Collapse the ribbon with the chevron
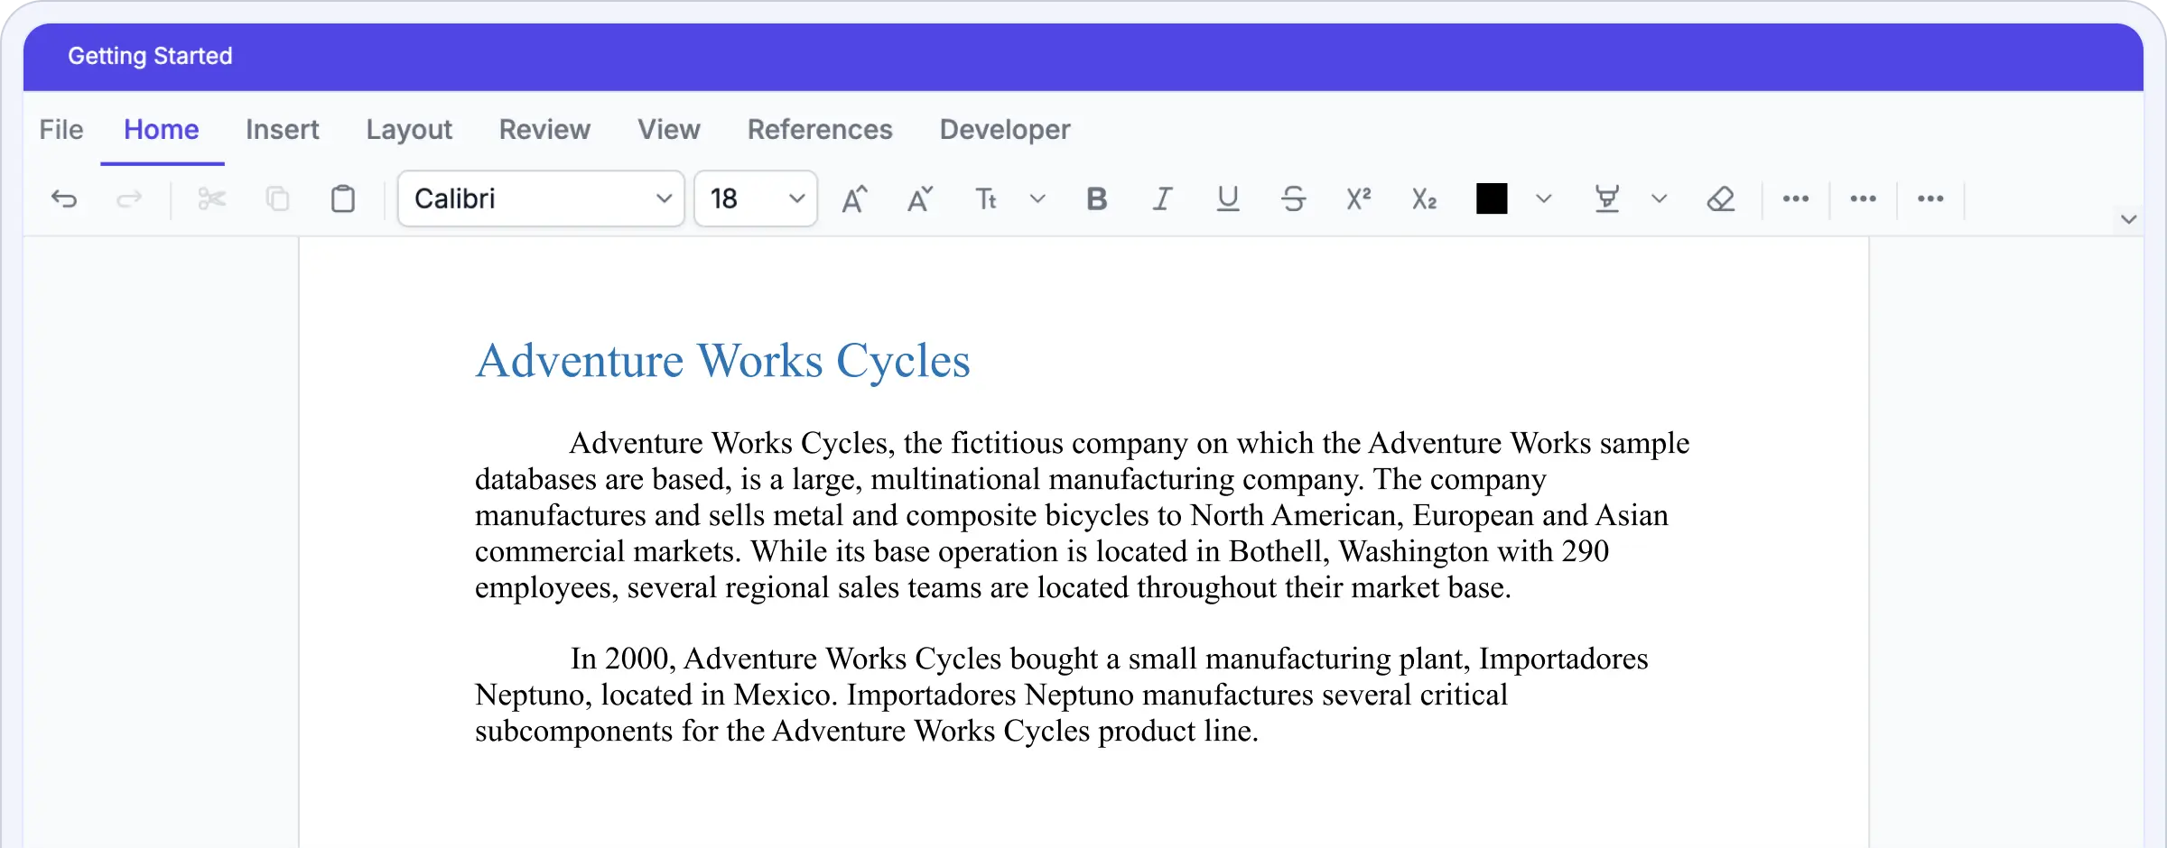Viewport: 2167px width, 848px height. click(2127, 219)
